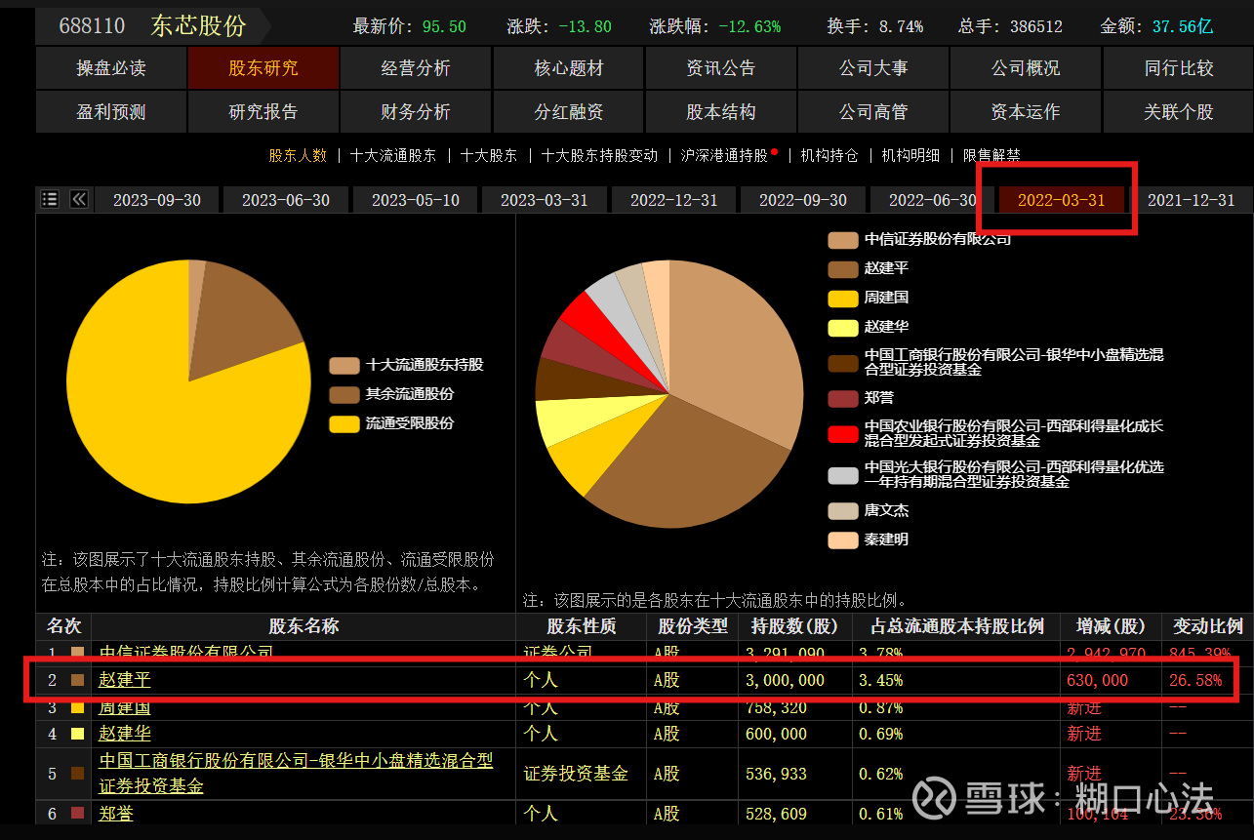This screenshot has height=840, width=1254.
Task: Click the 中信证券股份有限公司 legend swatch in right chart
Action: coord(843,240)
